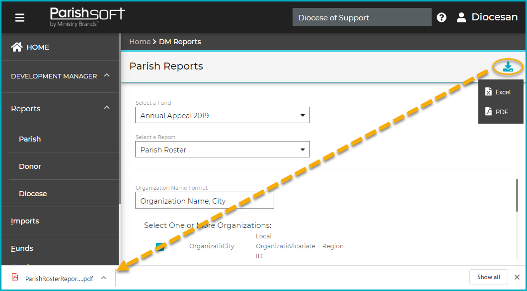Click the City column header

click(228, 246)
